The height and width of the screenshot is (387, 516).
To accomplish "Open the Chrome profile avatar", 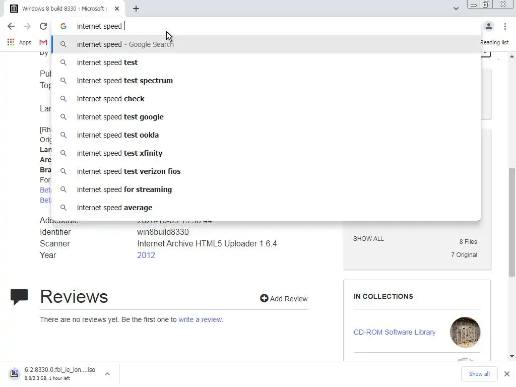I will pyautogui.click(x=489, y=26).
